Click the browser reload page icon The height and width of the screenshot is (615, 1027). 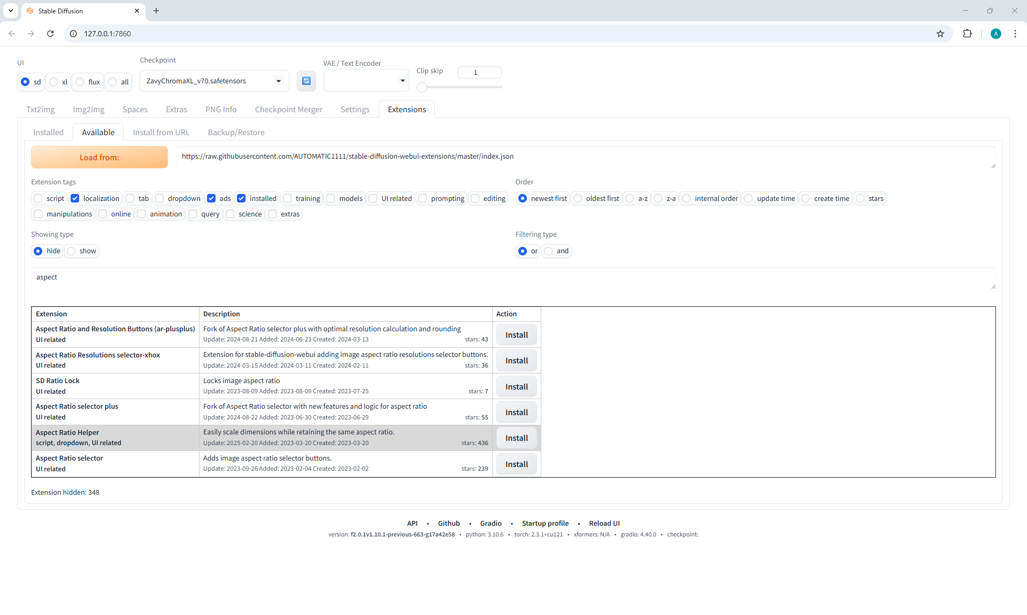50,34
